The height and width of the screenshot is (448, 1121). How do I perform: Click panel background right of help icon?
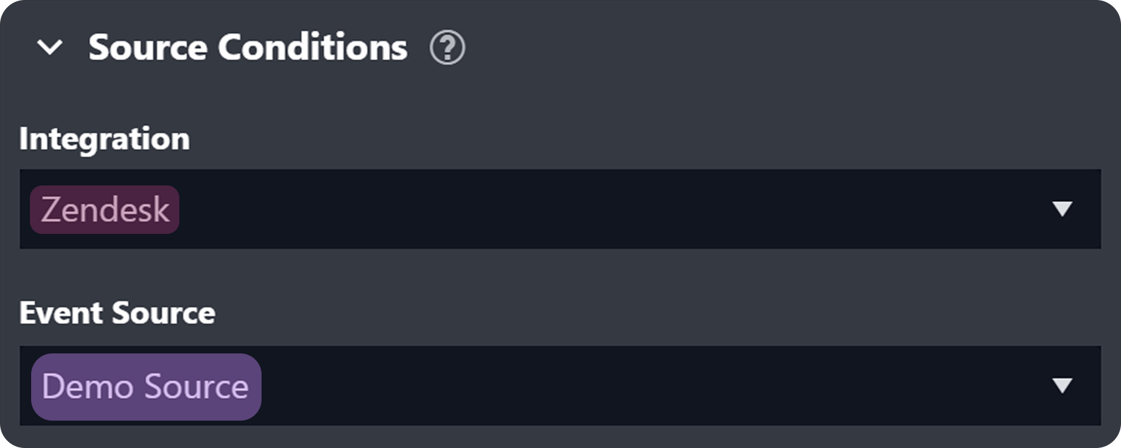(747, 47)
